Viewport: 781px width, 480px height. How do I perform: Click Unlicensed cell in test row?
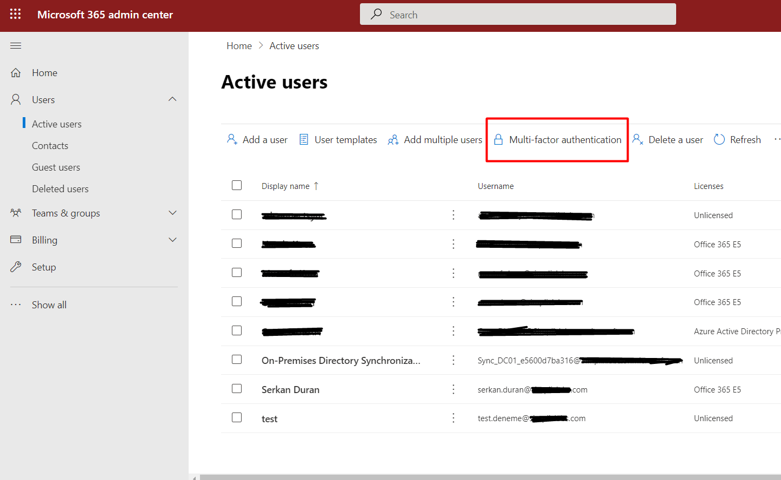713,418
